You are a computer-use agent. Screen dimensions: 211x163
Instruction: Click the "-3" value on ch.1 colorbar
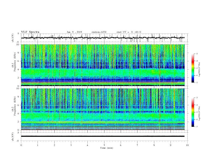click(x=196, y=54)
